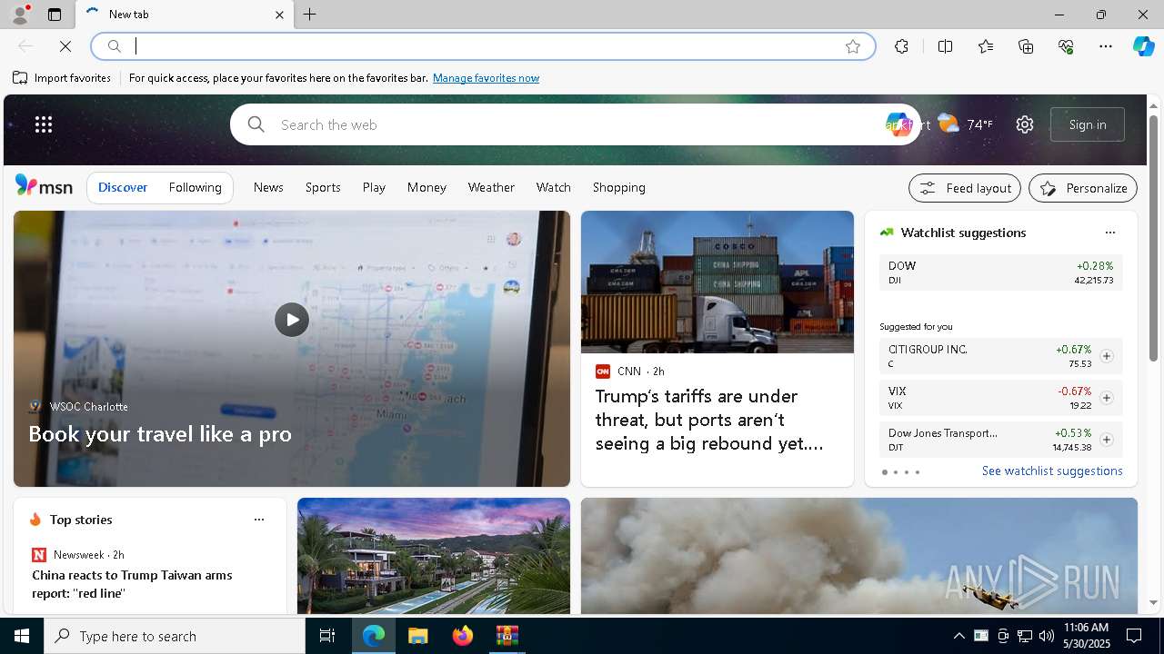Image resolution: width=1164 pixels, height=654 pixels.
Task: Add Dow Jones Transport to watchlist
Action: [x=1107, y=440]
